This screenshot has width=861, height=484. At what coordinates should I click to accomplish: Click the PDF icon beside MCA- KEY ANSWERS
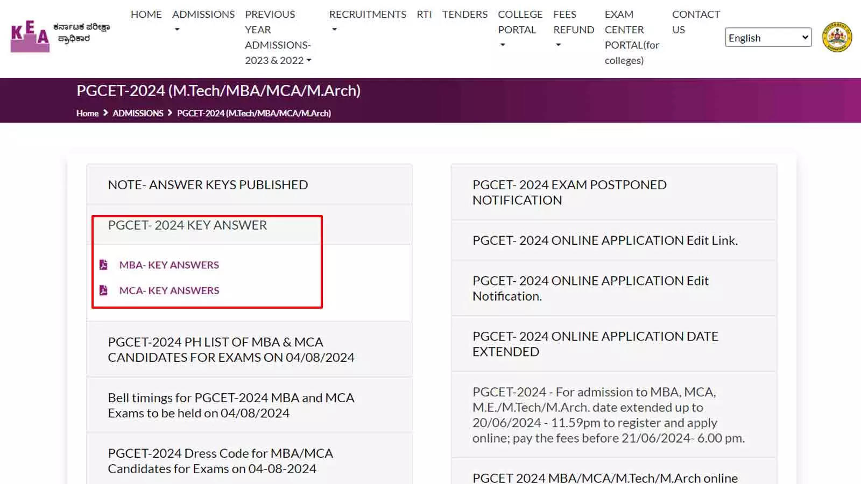point(103,290)
